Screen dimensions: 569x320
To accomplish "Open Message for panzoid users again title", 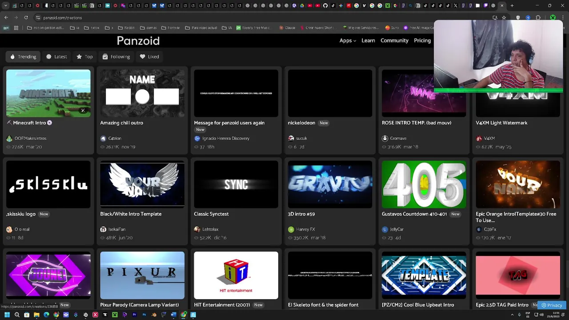I will pyautogui.click(x=229, y=123).
